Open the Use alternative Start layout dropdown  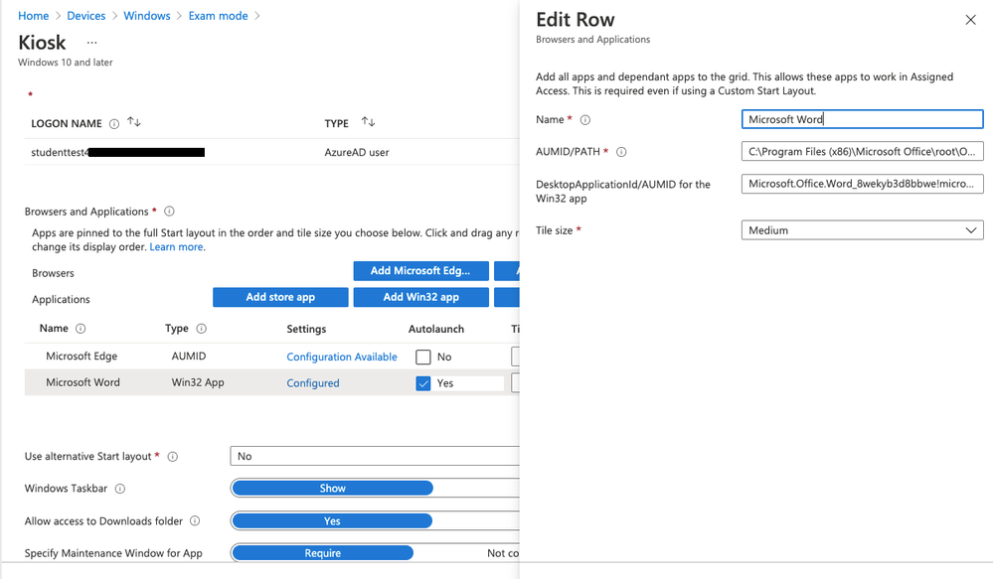coord(375,456)
